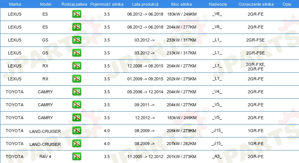This screenshot has height=163, width=299.
Task: Select the RAV 4 model cell
Action: [x=45, y=157]
